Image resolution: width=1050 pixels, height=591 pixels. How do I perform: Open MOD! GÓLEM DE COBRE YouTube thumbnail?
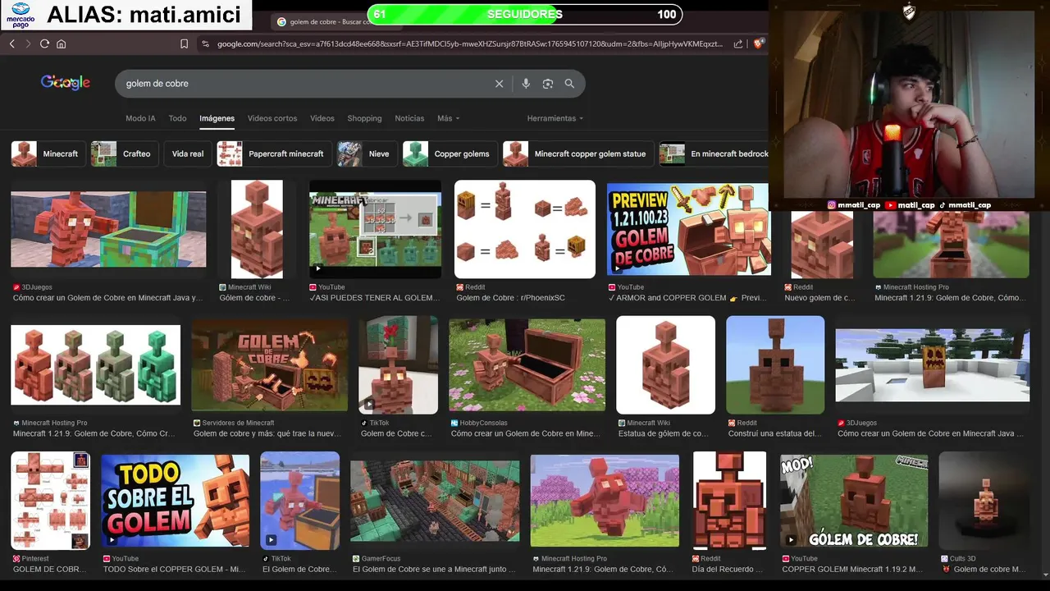pyautogui.click(x=854, y=501)
